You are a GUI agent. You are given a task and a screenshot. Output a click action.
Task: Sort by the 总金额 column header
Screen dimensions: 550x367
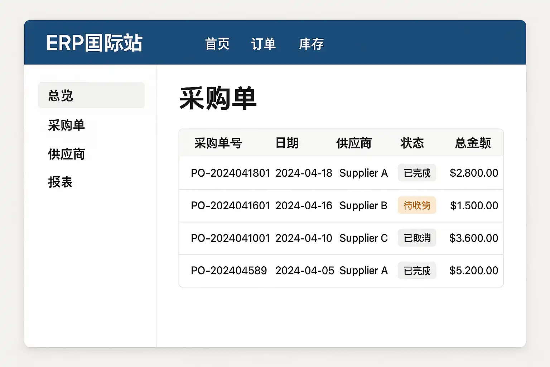click(x=473, y=143)
